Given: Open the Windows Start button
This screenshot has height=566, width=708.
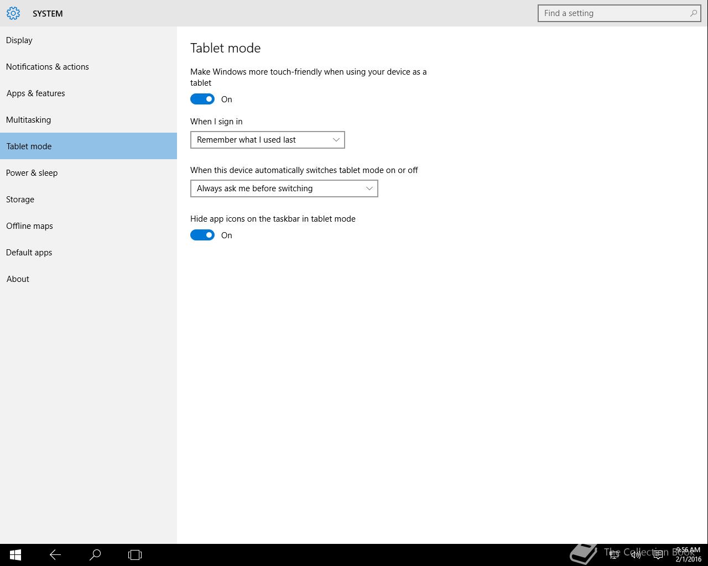Looking at the screenshot, I should (x=15, y=554).
